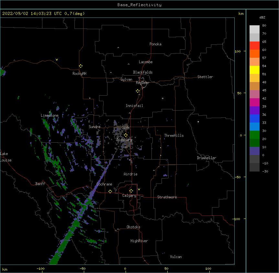Click the Limestone label
The height and width of the screenshot is (273, 279).
pos(50,115)
